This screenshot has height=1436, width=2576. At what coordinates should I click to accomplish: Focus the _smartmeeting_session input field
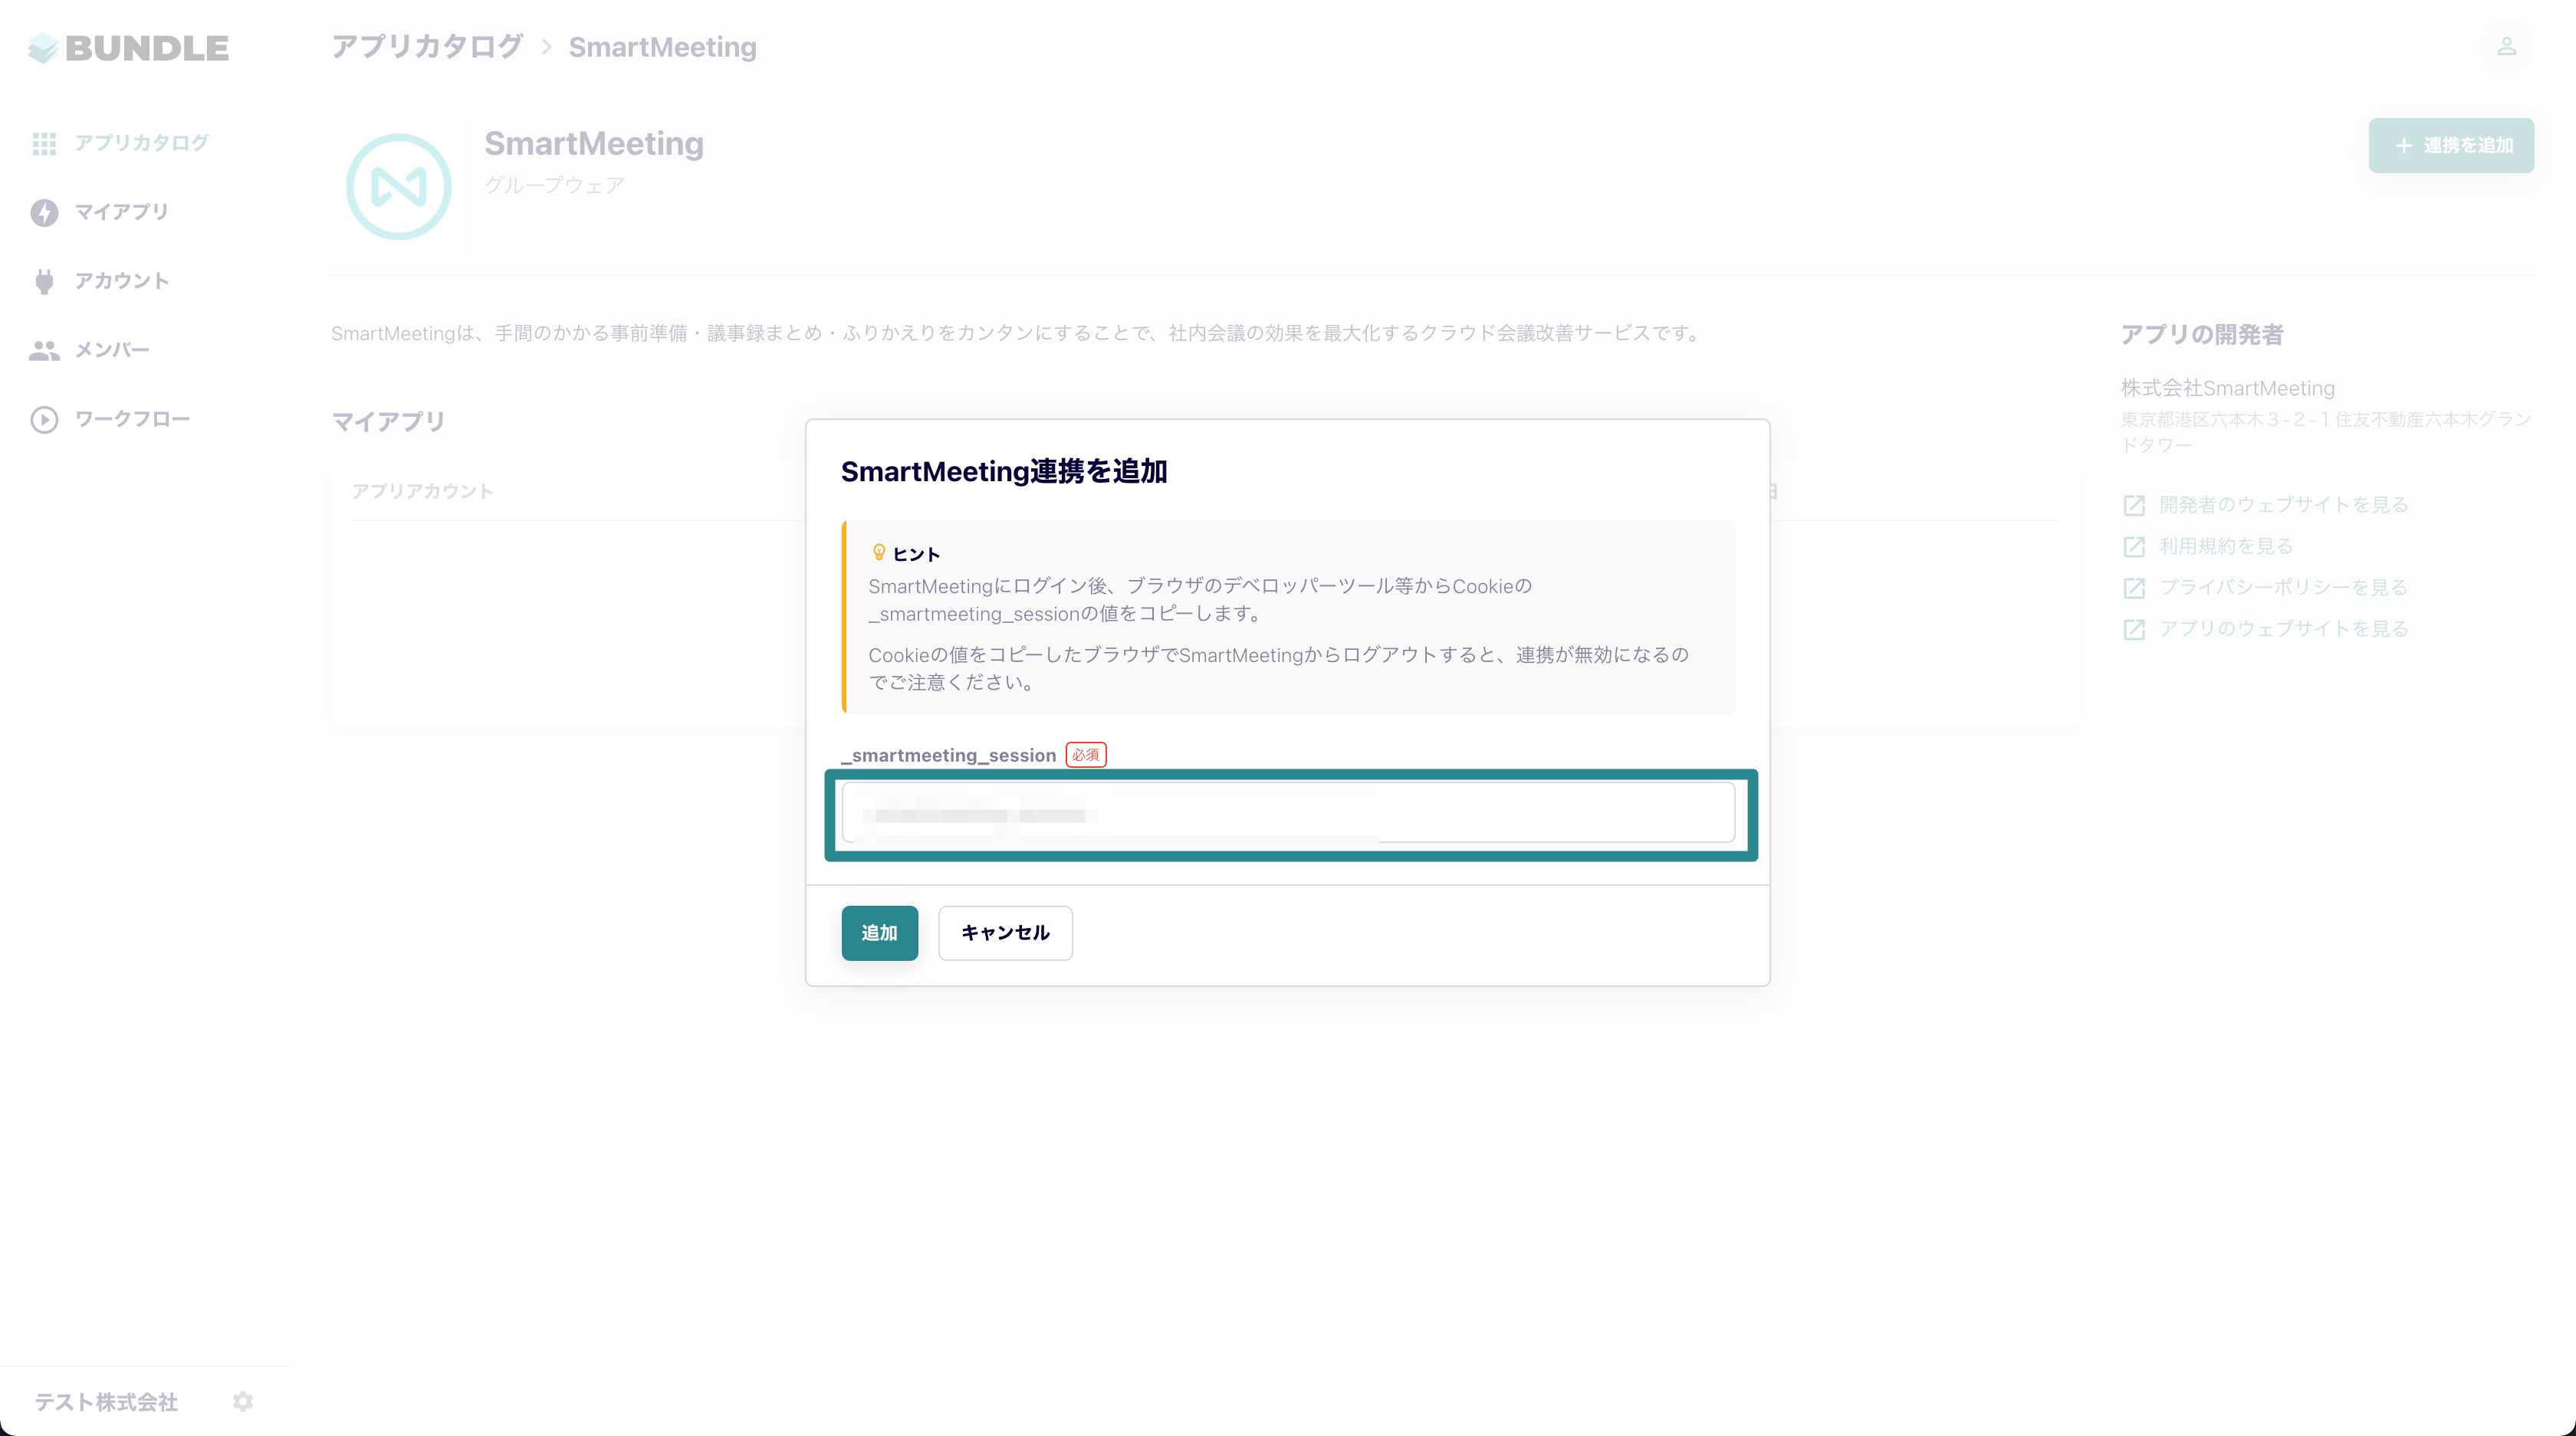[1288, 814]
